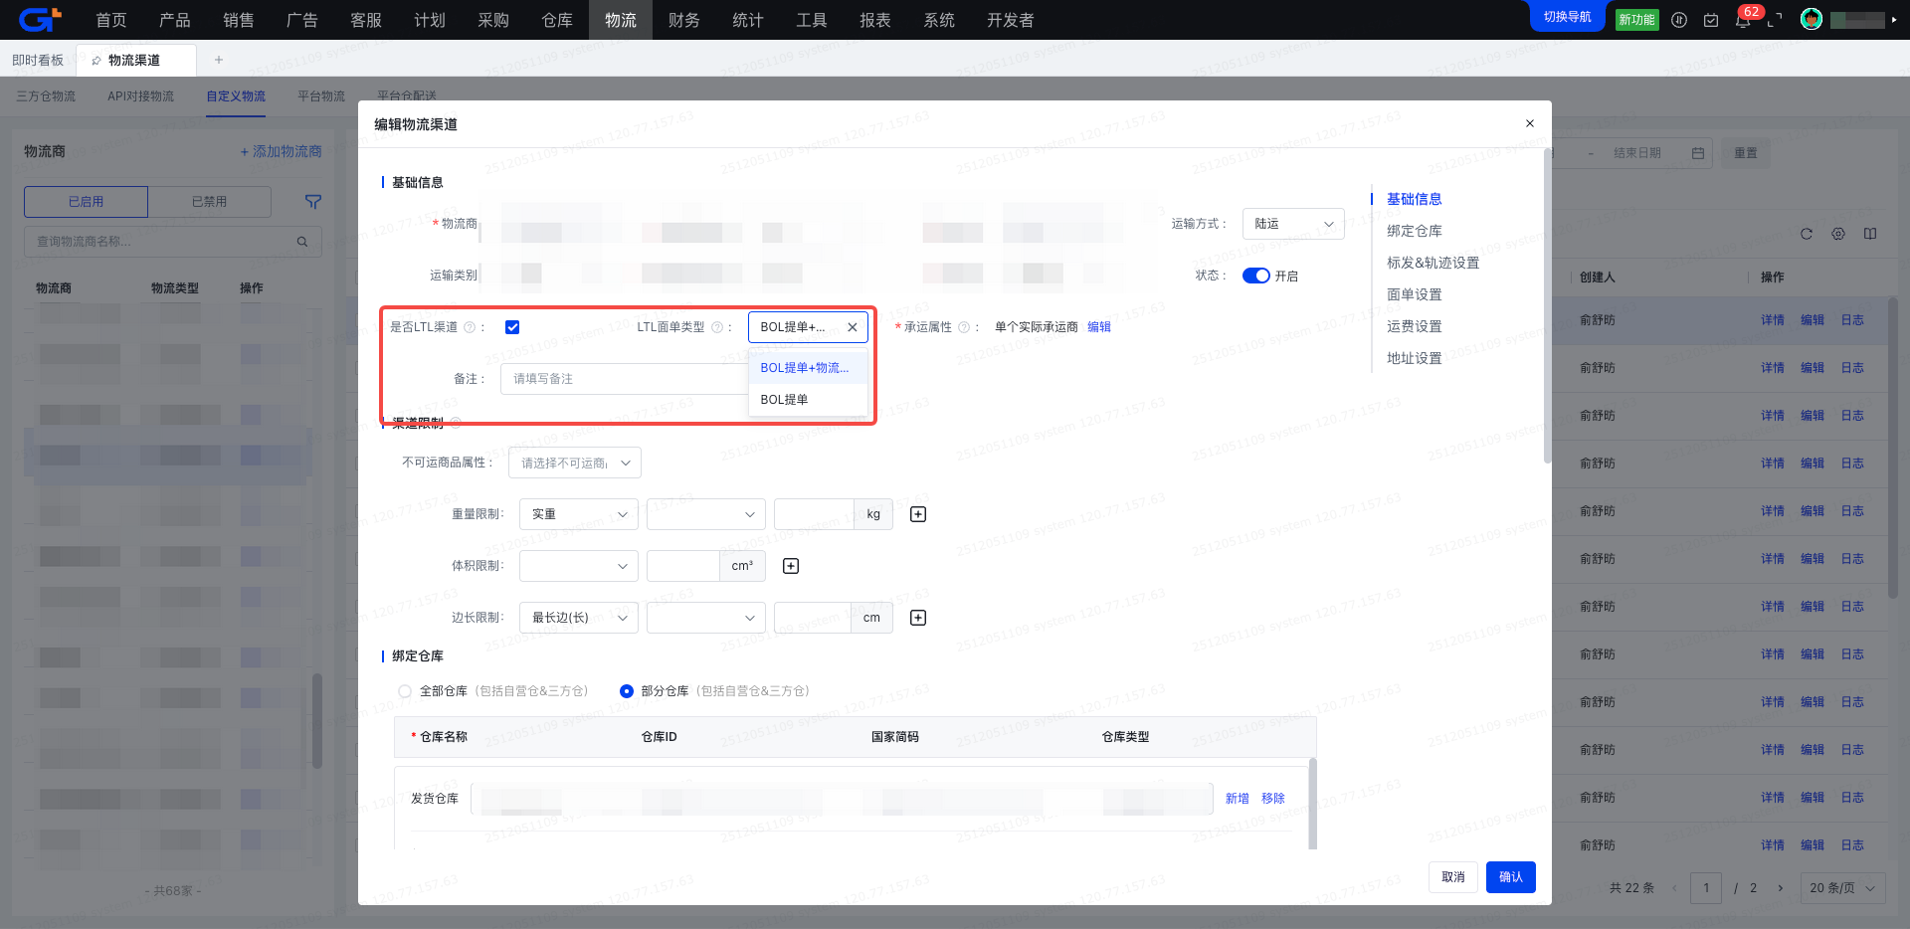The width and height of the screenshot is (1910, 929).
Task: Toggle the 状态 开启 switch
Action: coord(1256,276)
